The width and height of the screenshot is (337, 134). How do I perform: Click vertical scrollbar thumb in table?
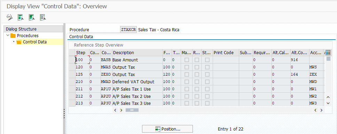tap(328, 59)
